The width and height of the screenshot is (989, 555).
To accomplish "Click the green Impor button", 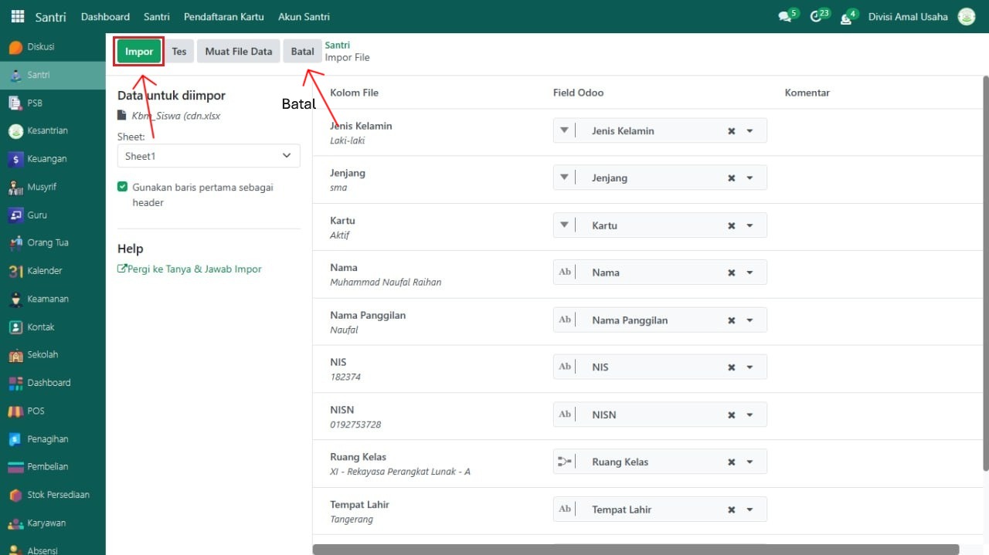I will pyautogui.click(x=139, y=52).
